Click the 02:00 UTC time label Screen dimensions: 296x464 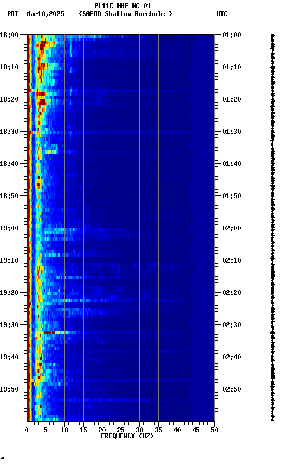[232, 228]
